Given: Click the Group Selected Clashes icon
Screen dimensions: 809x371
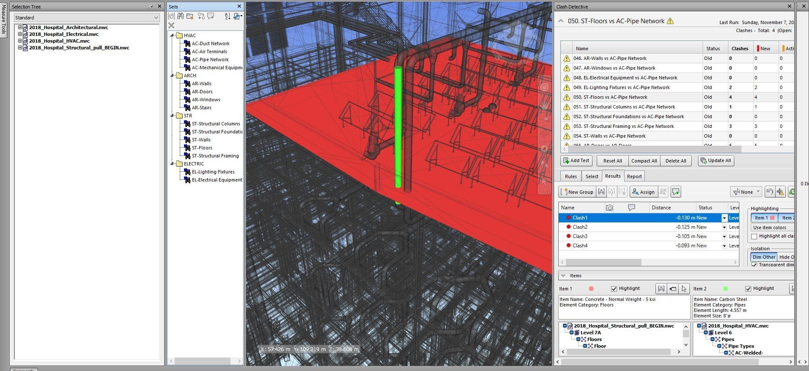Looking at the screenshot, I should 601,192.
